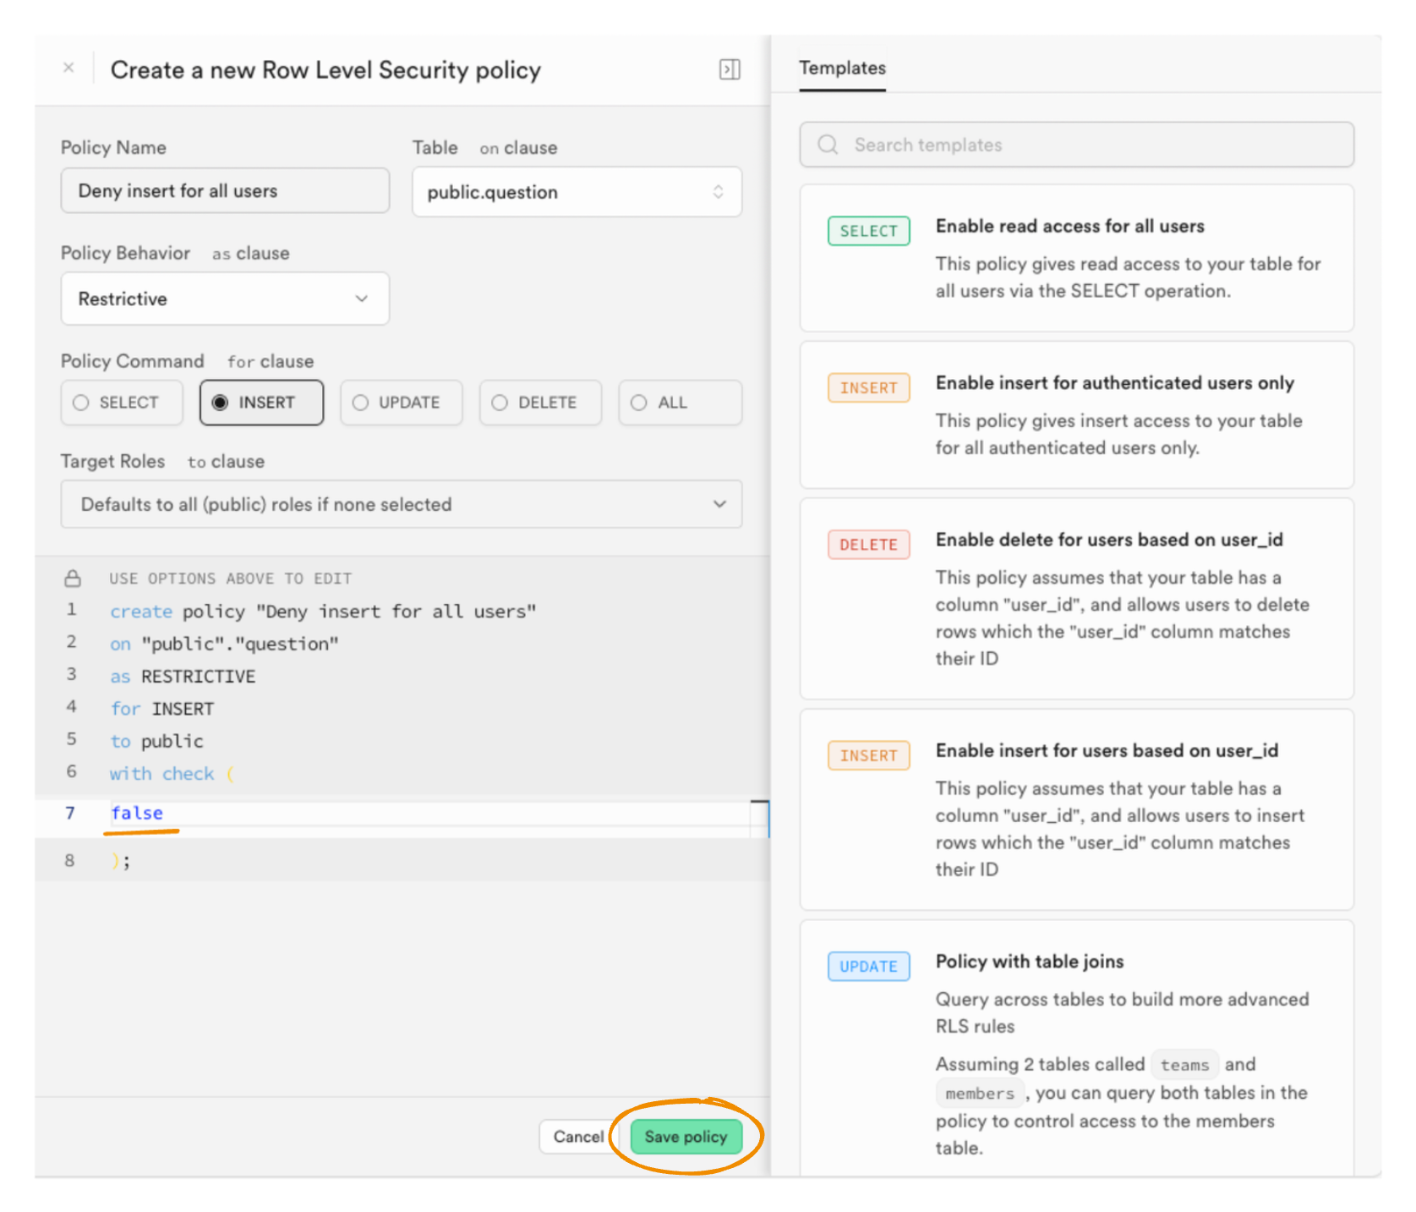Click the magnifier icon in template search

[828, 145]
